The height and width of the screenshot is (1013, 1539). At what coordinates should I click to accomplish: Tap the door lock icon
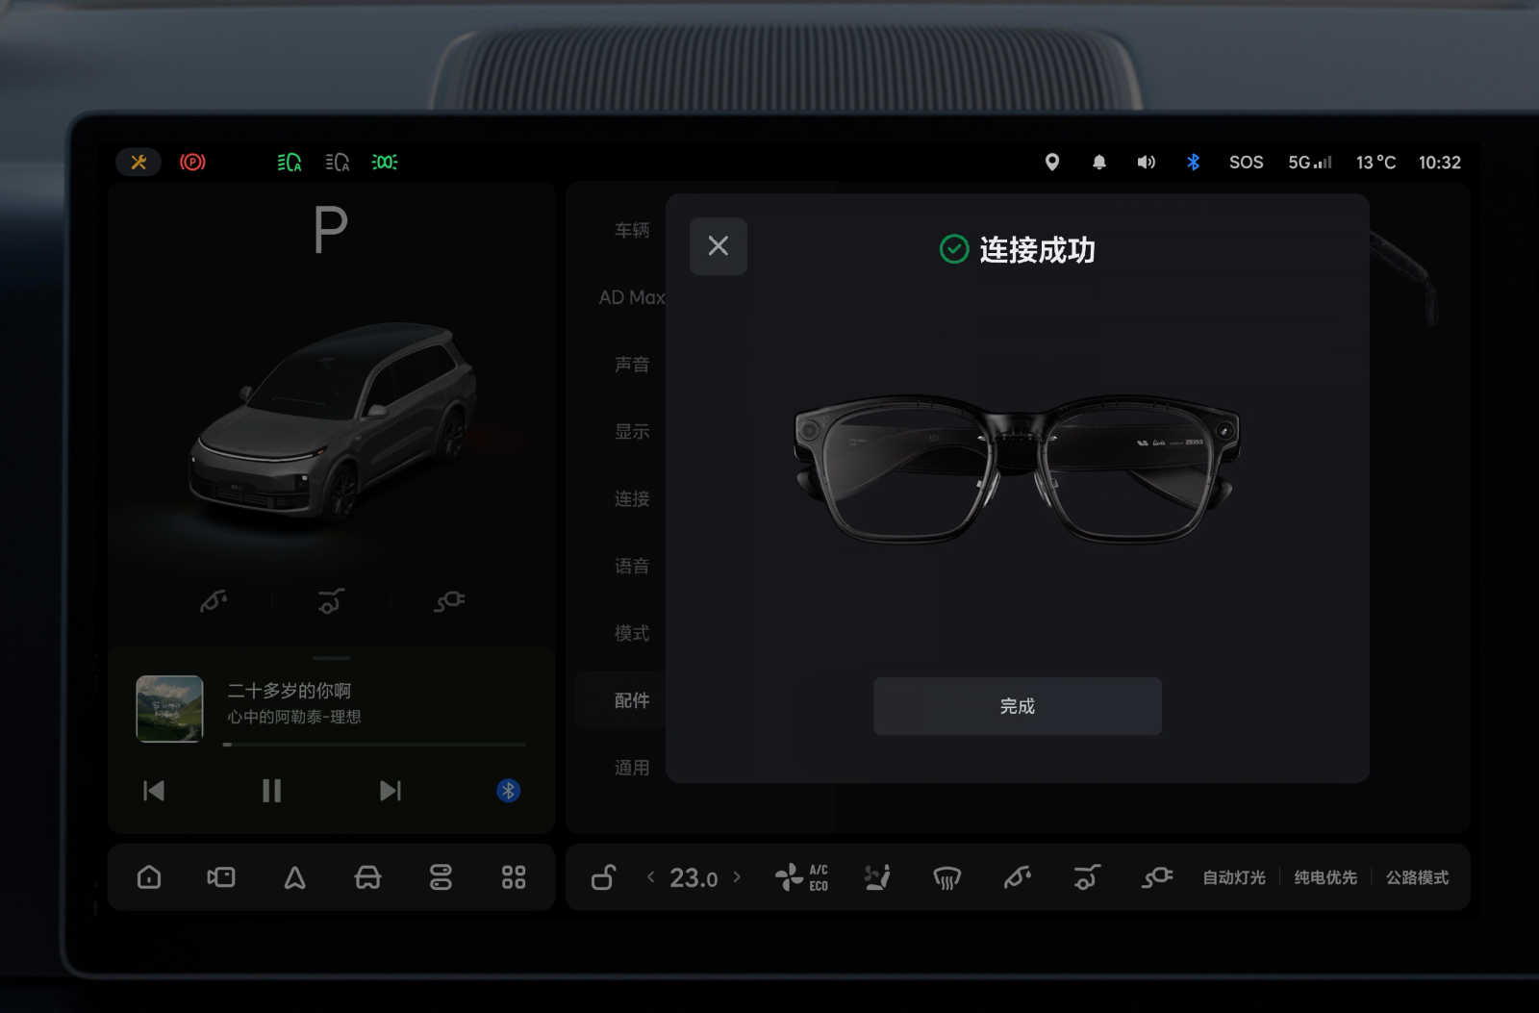coord(603,877)
